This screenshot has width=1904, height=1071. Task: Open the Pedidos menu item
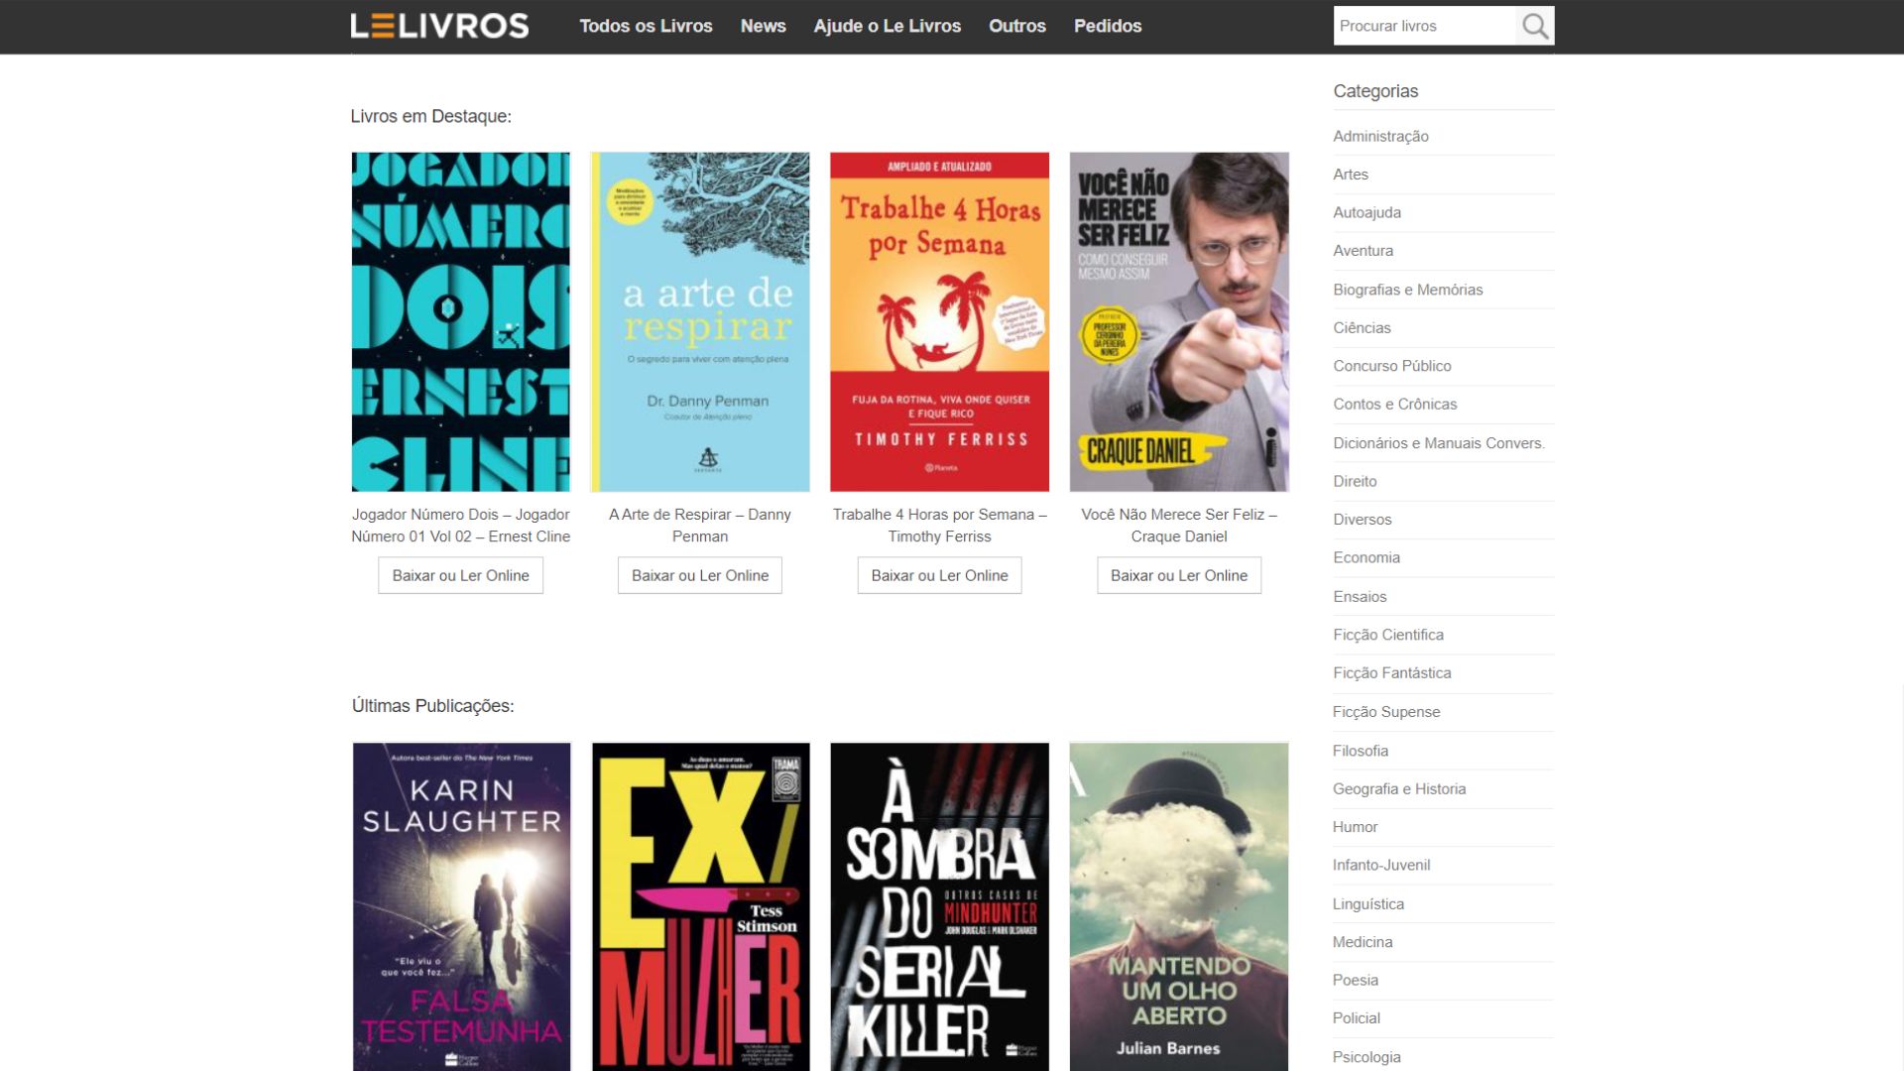[x=1108, y=26]
